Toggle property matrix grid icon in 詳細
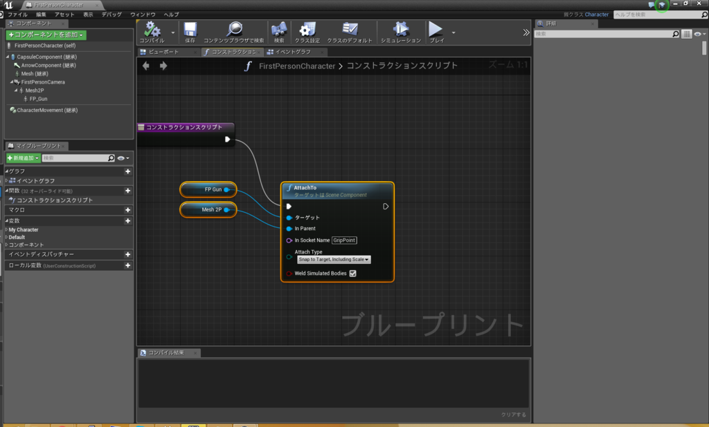The image size is (709, 427). tap(686, 34)
